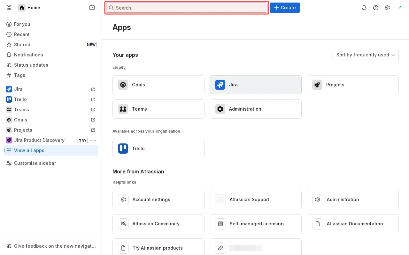
Task: Open the Jira Product Discovery options menu
Action: point(93,140)
